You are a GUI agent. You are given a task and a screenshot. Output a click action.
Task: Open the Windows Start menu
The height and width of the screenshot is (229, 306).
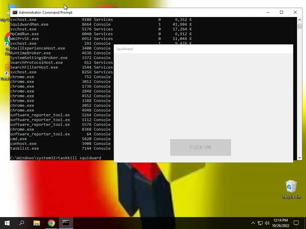7,223
